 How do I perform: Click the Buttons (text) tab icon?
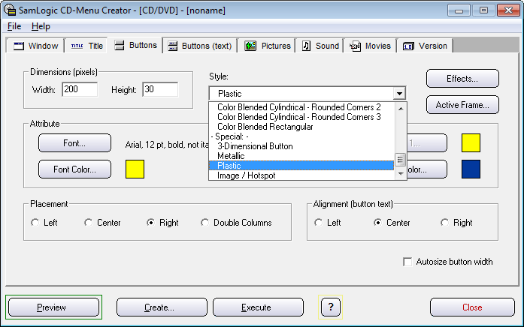tap(172, 46)
